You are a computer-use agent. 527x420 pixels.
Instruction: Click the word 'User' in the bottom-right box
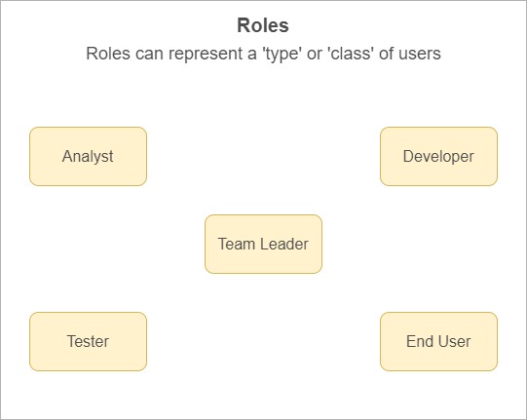click(x=454, y=342)
